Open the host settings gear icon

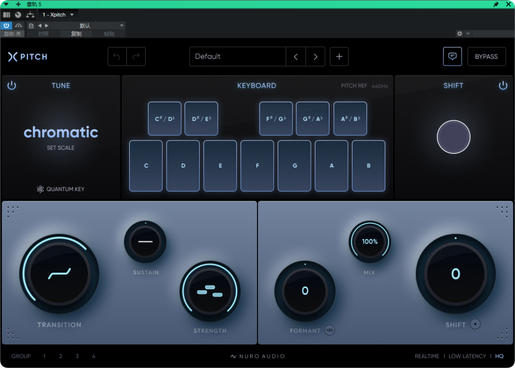pos(460,34)
